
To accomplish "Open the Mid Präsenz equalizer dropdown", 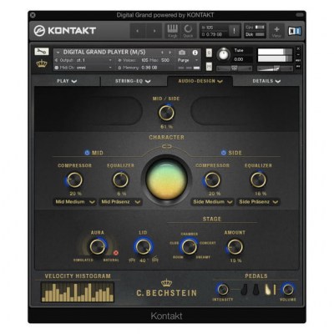I will (x=120, y=202).
